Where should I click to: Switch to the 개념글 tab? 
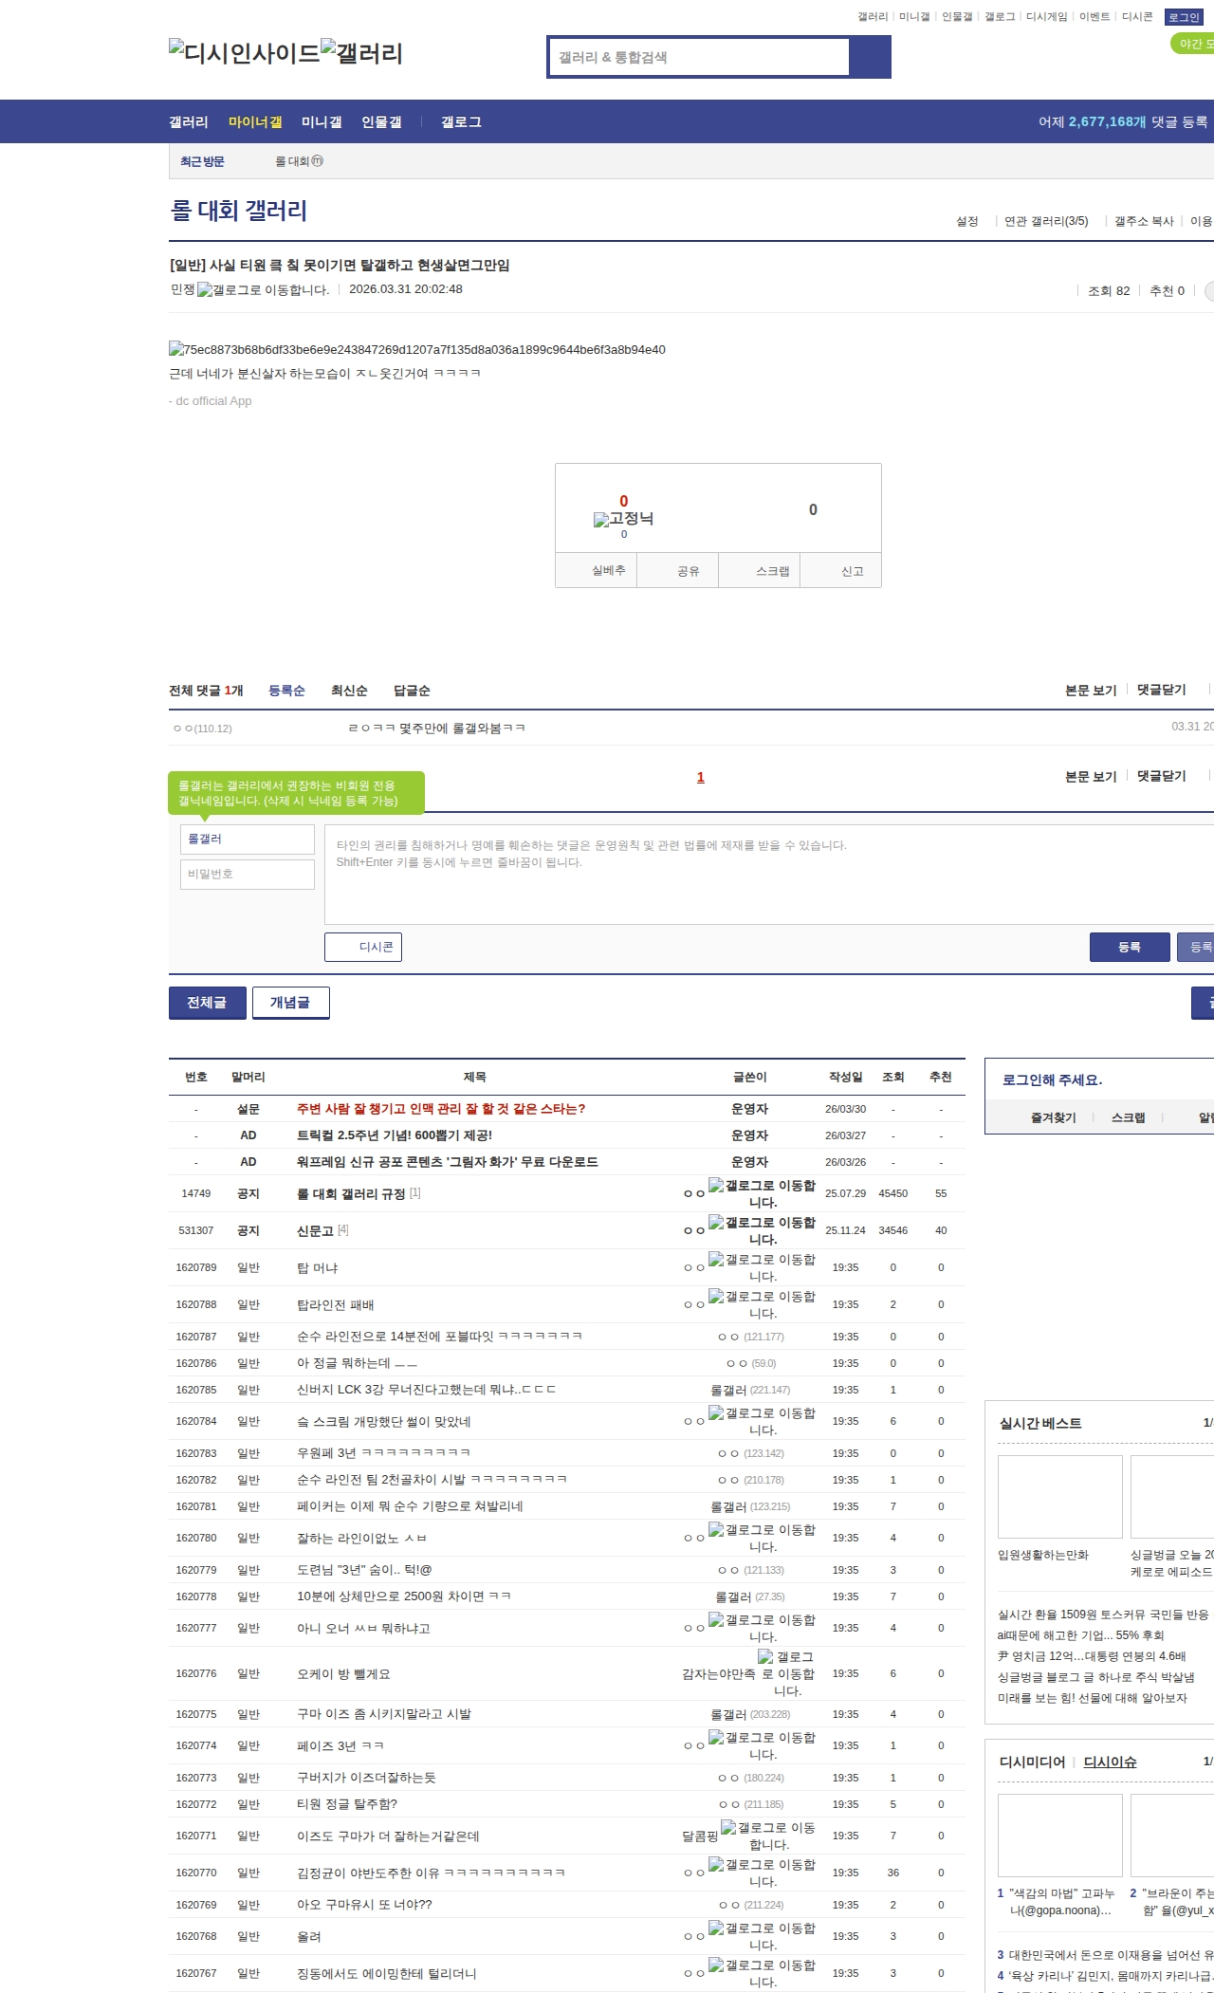290,1003
